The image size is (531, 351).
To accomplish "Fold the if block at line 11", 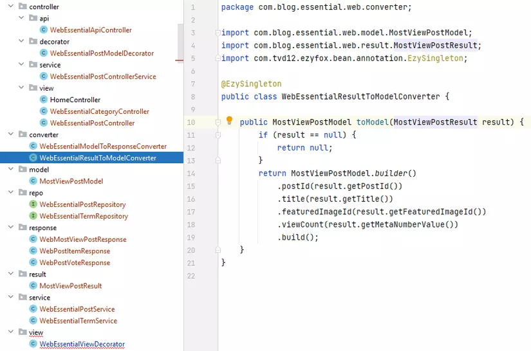I will 218,135.
